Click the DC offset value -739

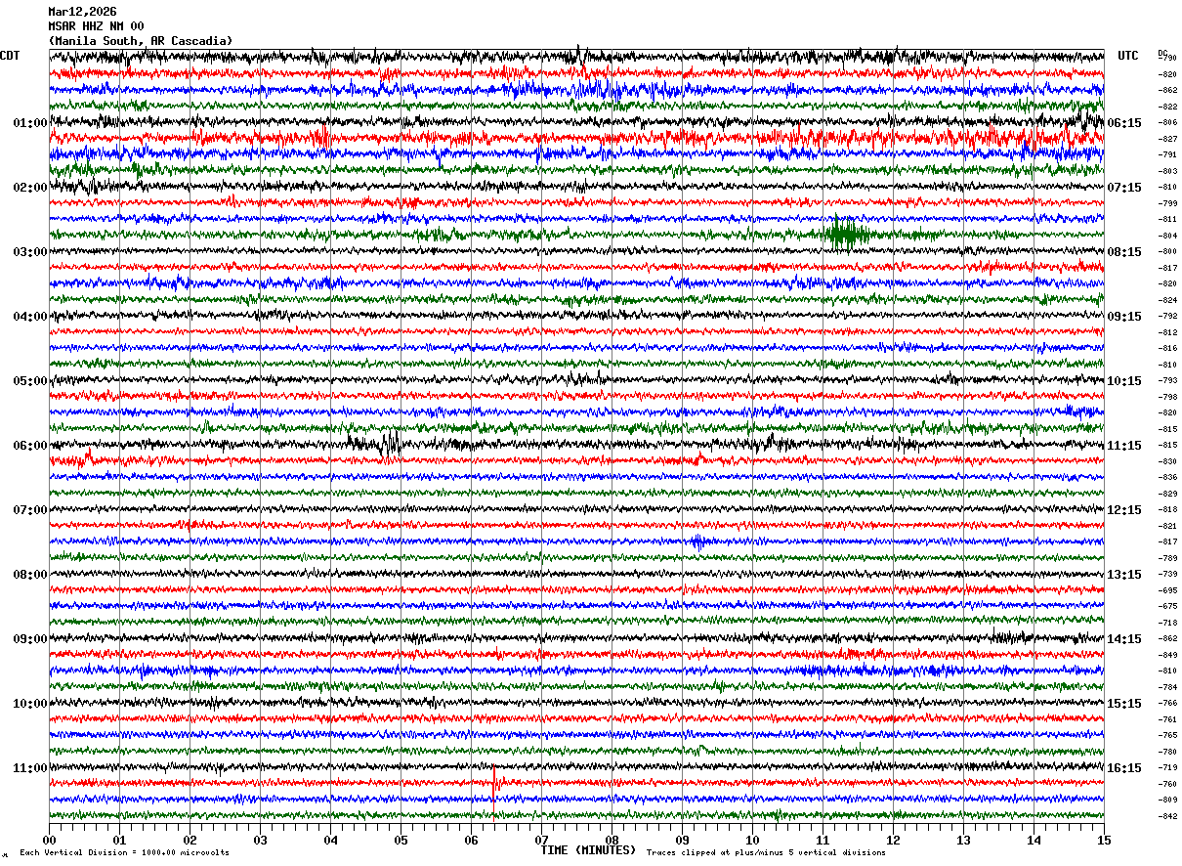tap(1167, 575)
